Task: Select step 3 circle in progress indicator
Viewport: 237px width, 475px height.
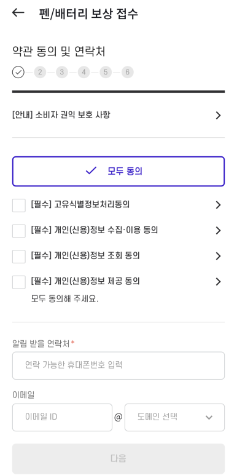Action: coord(62,72)
